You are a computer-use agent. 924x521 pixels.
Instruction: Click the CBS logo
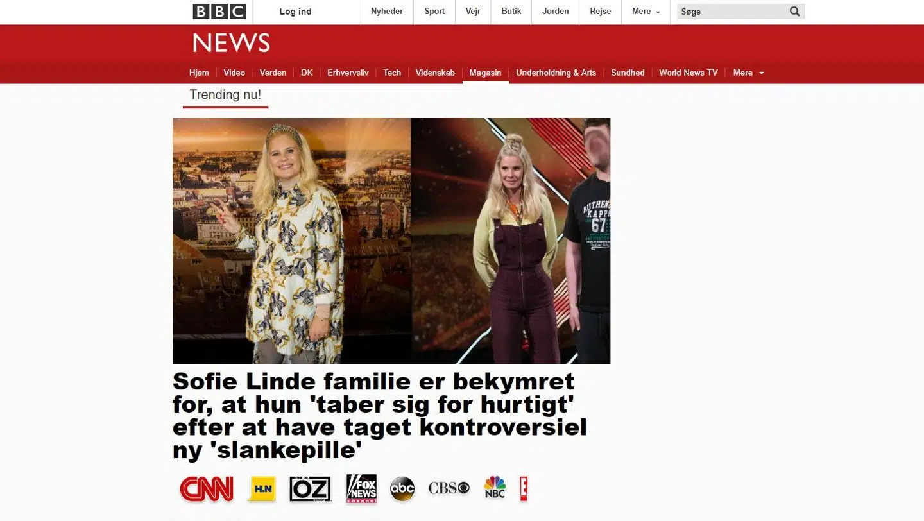click(x=449, y=488)
